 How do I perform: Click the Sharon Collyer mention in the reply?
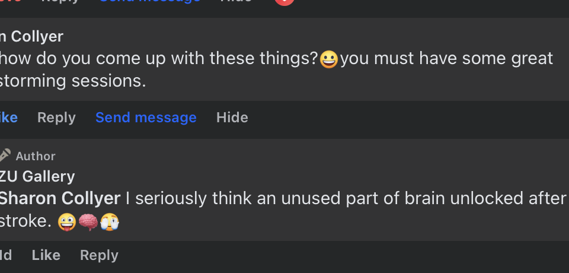pos(60,198)
